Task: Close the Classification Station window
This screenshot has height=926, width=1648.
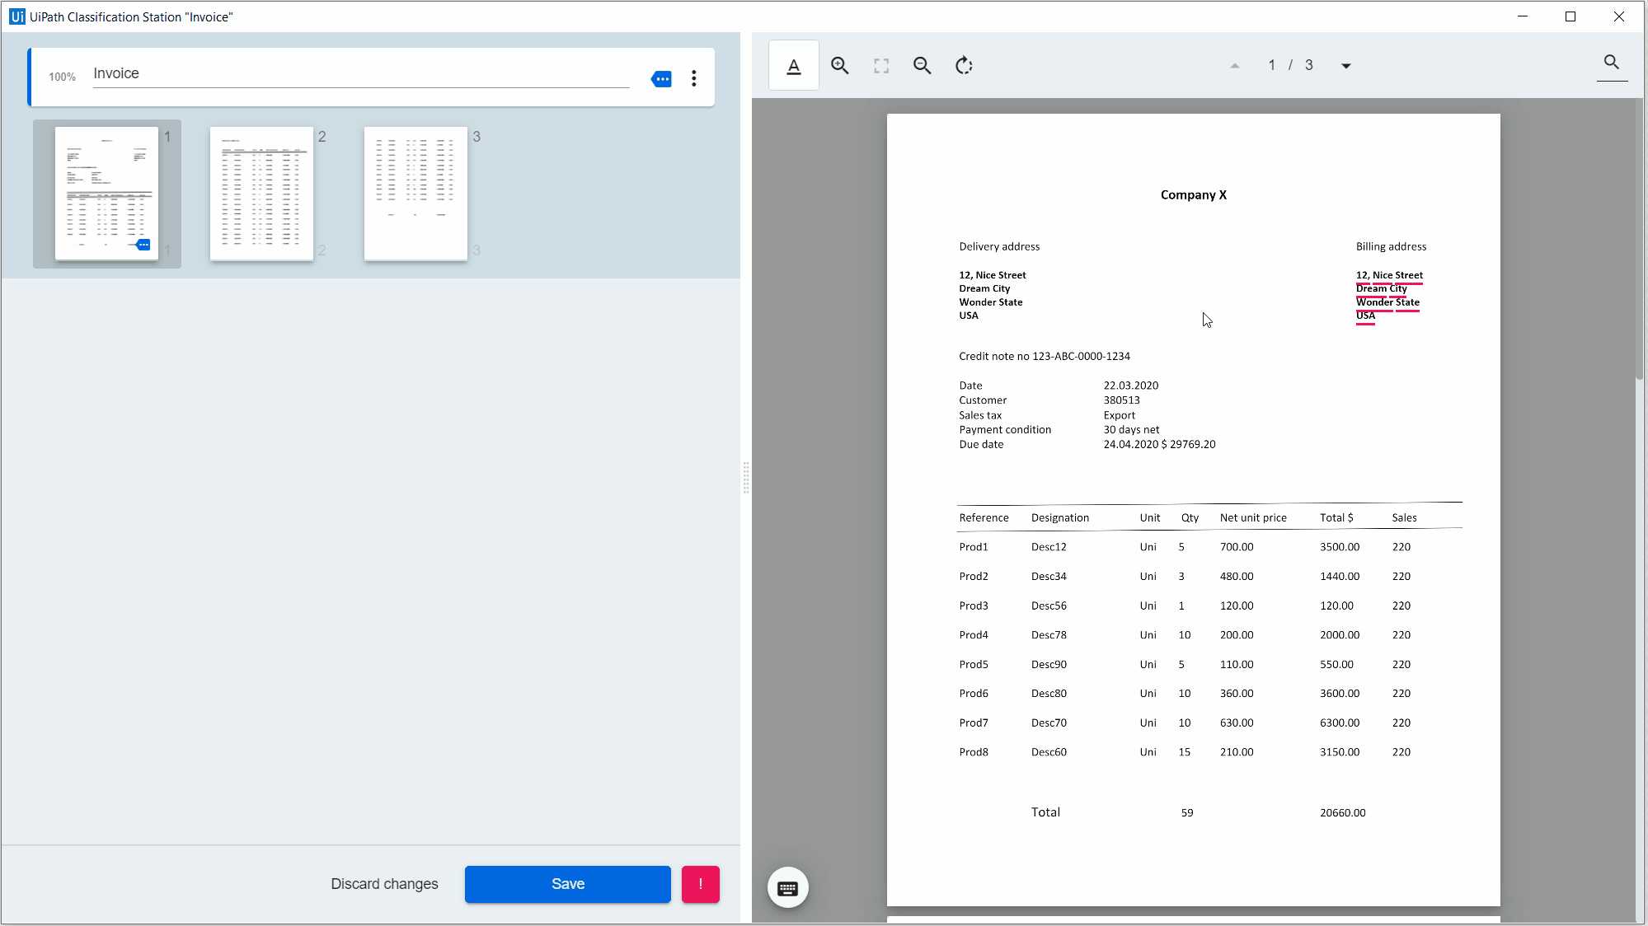Action: coord(1619,16)
